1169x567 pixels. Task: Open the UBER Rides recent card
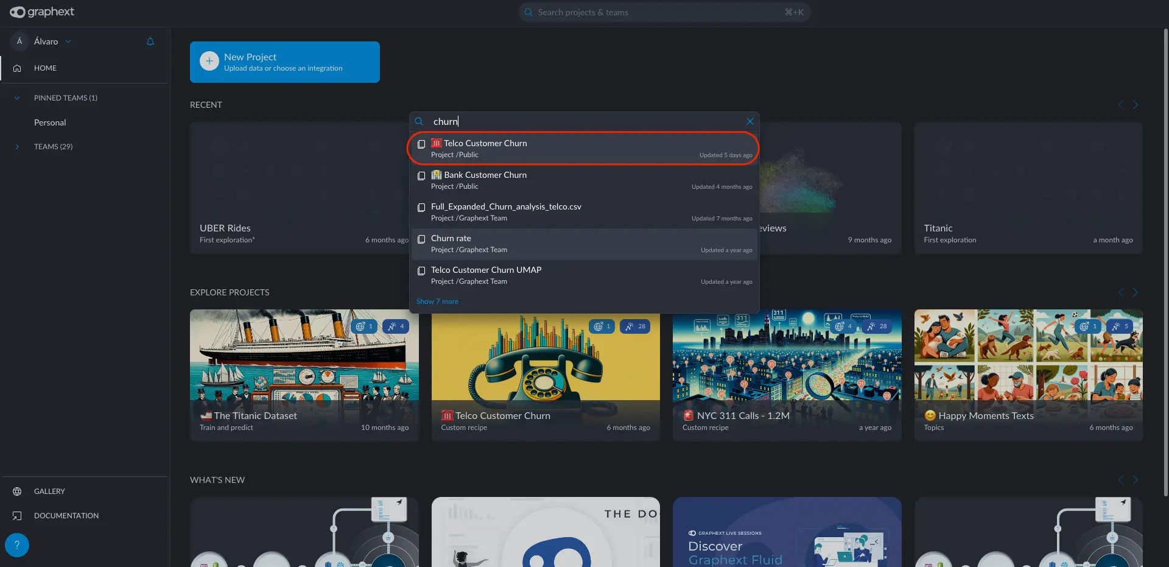(300, 188)
